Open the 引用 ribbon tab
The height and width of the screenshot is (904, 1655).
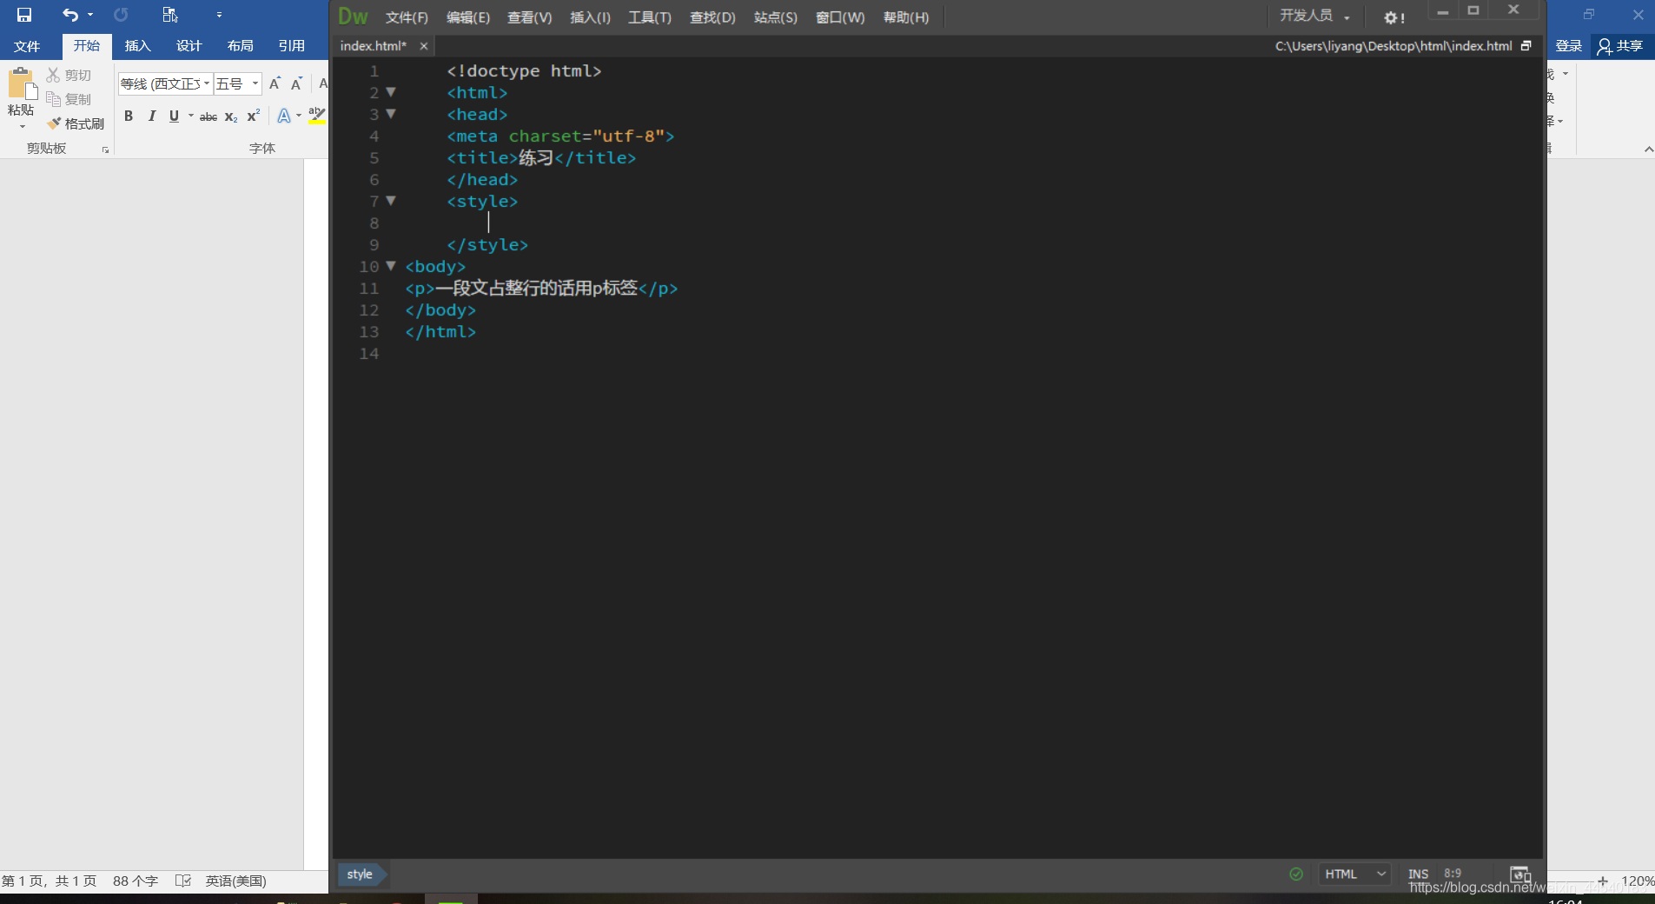(291, 46)
